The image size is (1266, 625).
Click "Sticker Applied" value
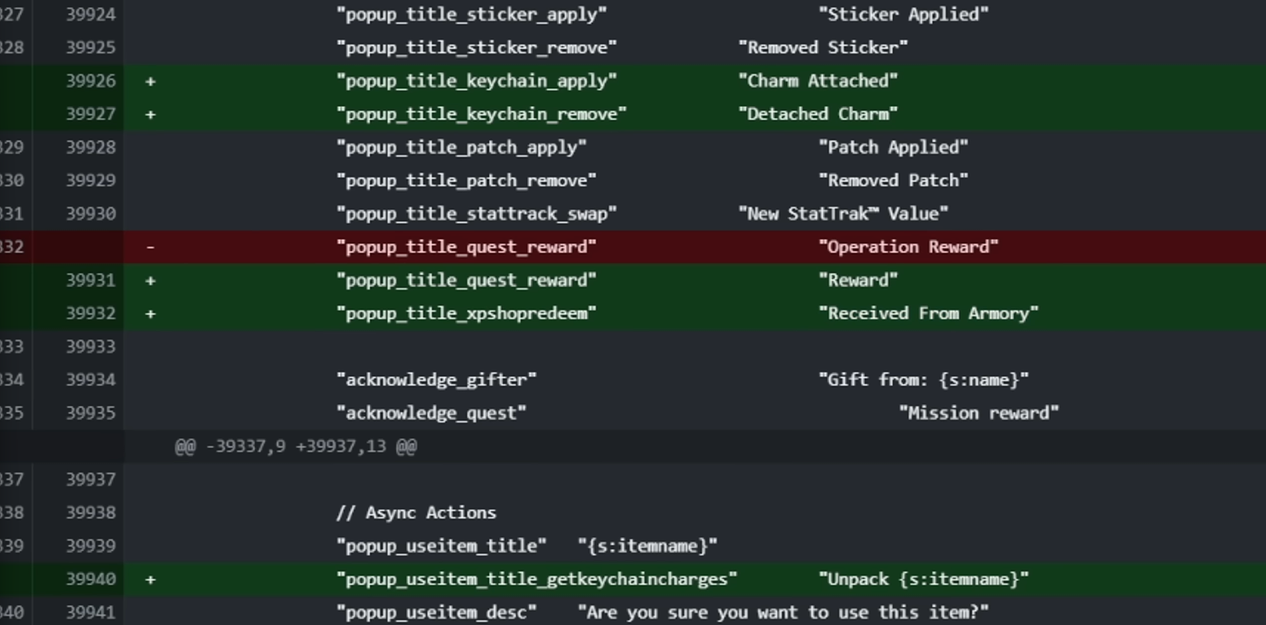coord(904,15)
